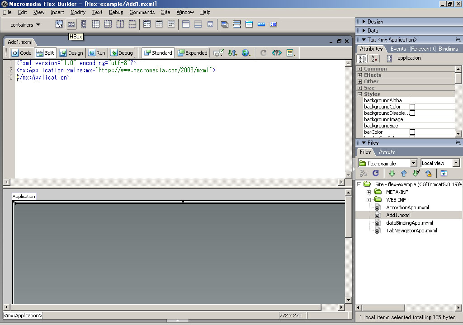This screenshot has width=463, height=325.
Task: Insert a TabBar (A|B icon)
Action: coord(273,24)
